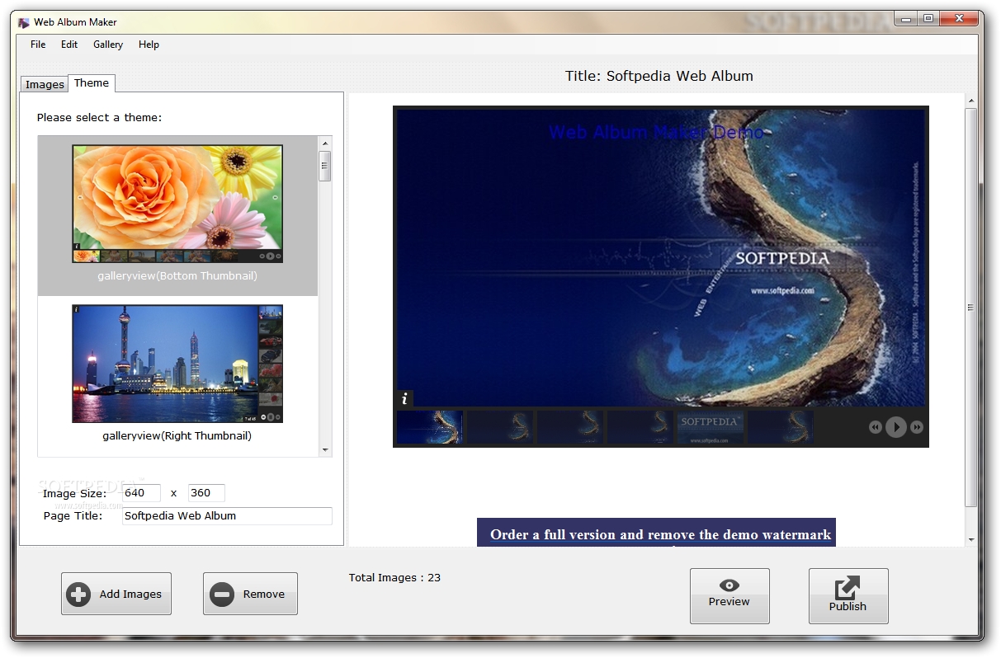Click the image height field showing 360
This screenshot has height=658, width=1001.
[x=206, y=493]
